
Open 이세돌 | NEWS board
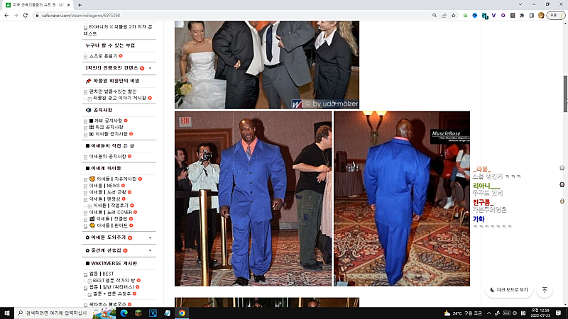pos(104,186)
